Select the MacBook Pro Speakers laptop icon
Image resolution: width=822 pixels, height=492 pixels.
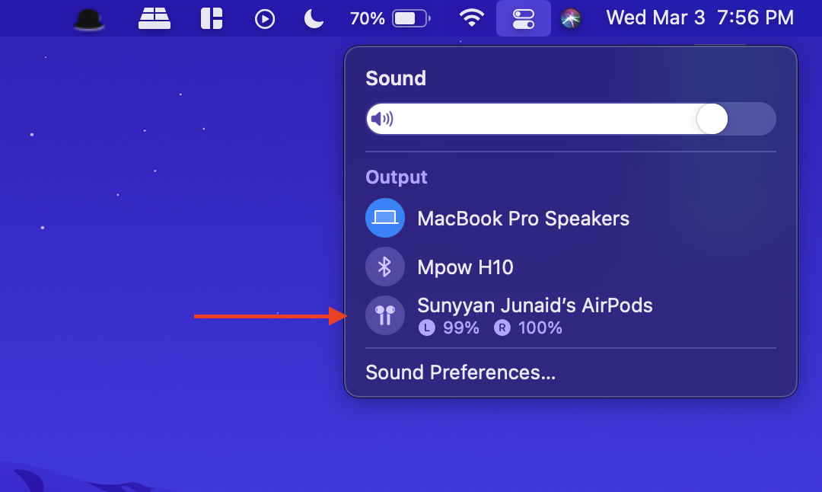click(385, 218)
